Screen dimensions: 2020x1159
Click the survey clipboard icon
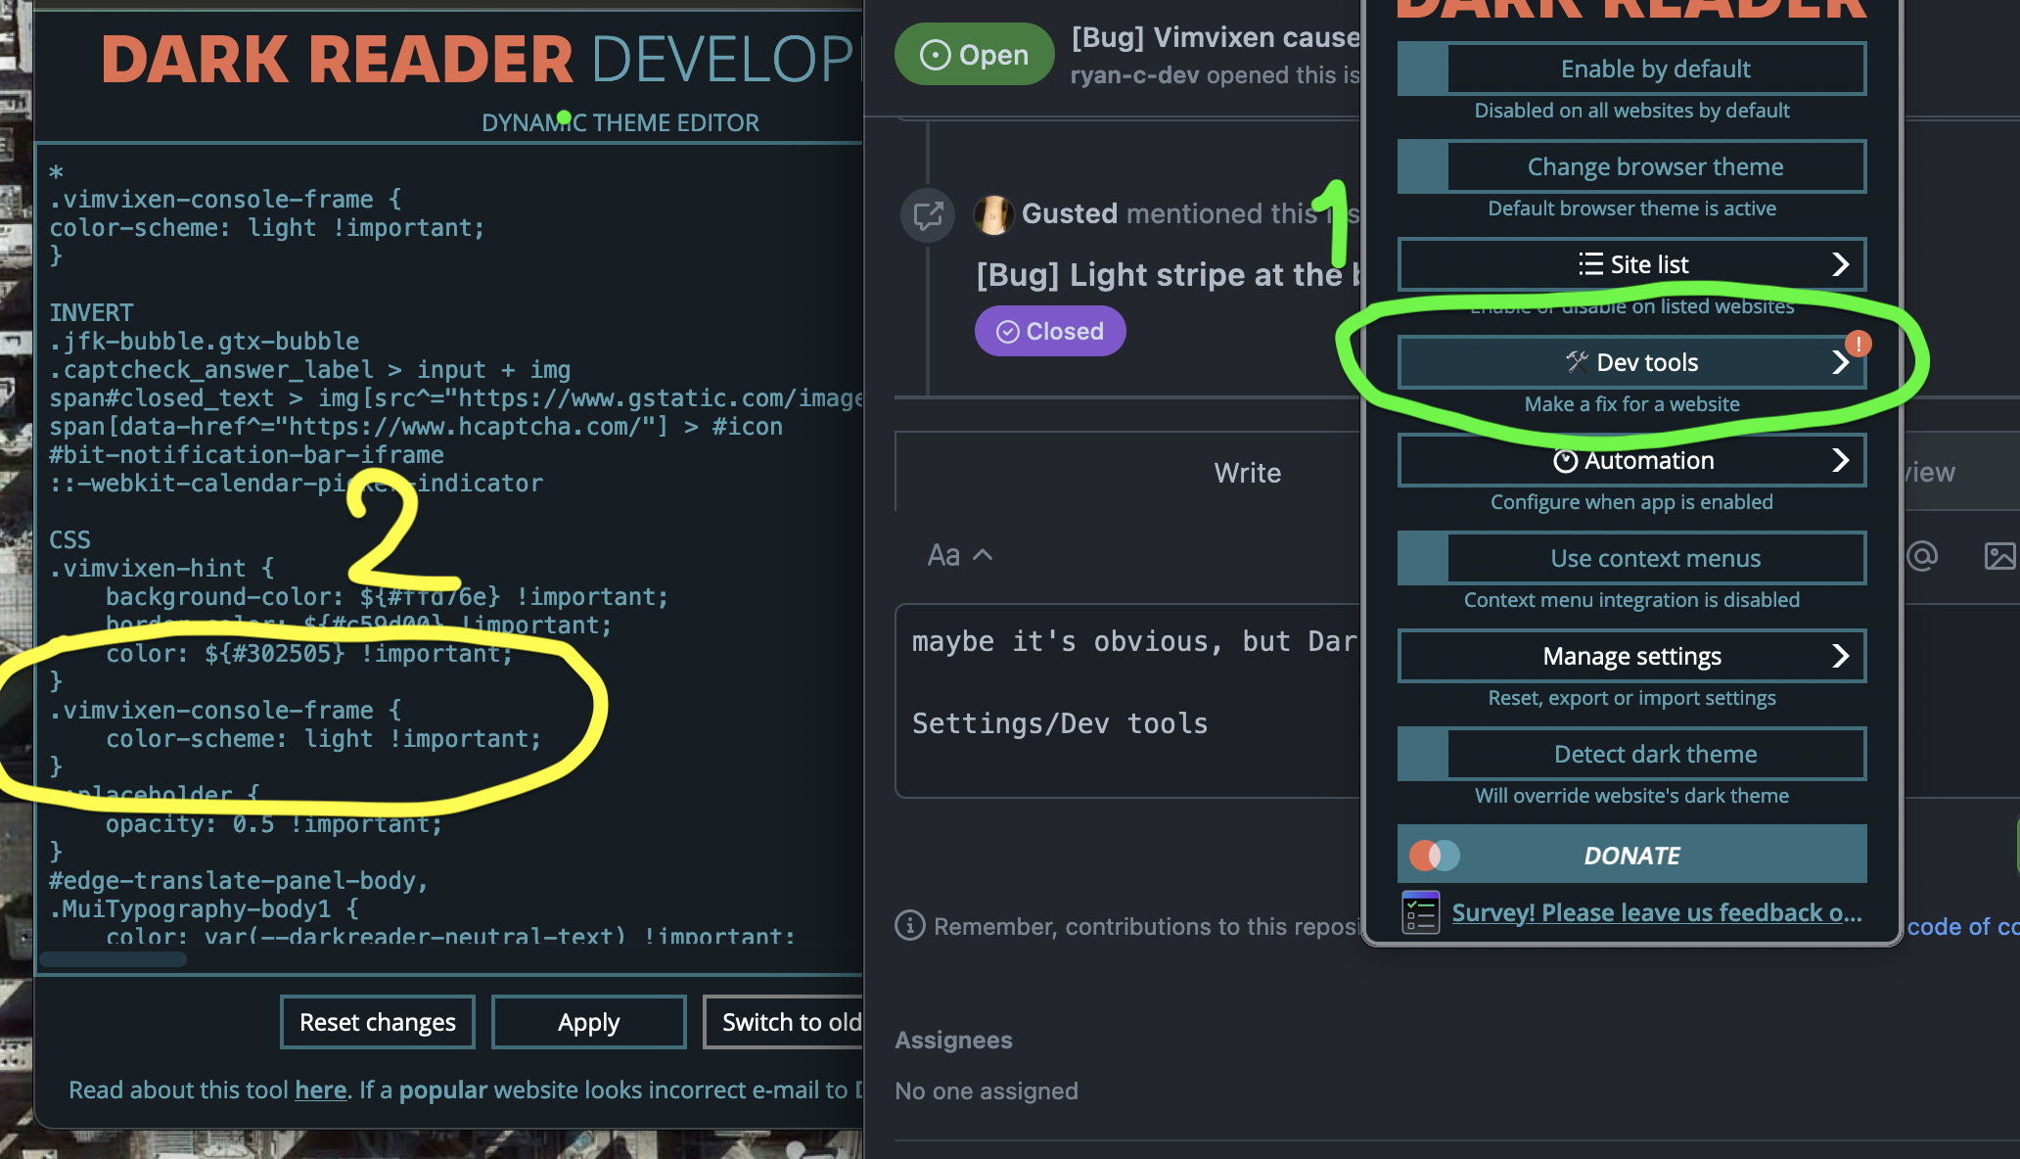point(1419,911)
